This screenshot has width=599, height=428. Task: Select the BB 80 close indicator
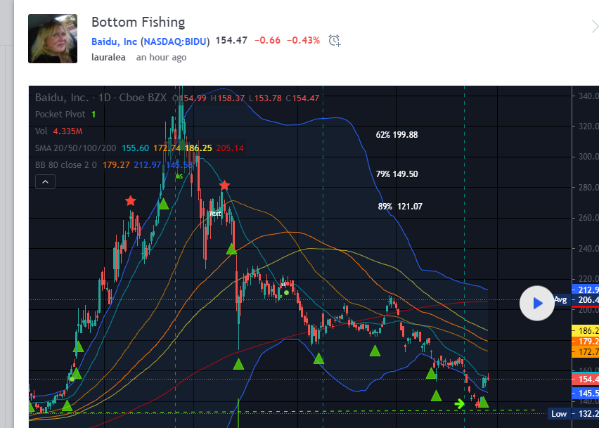(x=65, y=164)
